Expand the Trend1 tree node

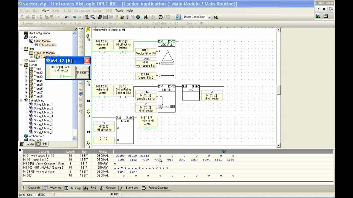26,69
